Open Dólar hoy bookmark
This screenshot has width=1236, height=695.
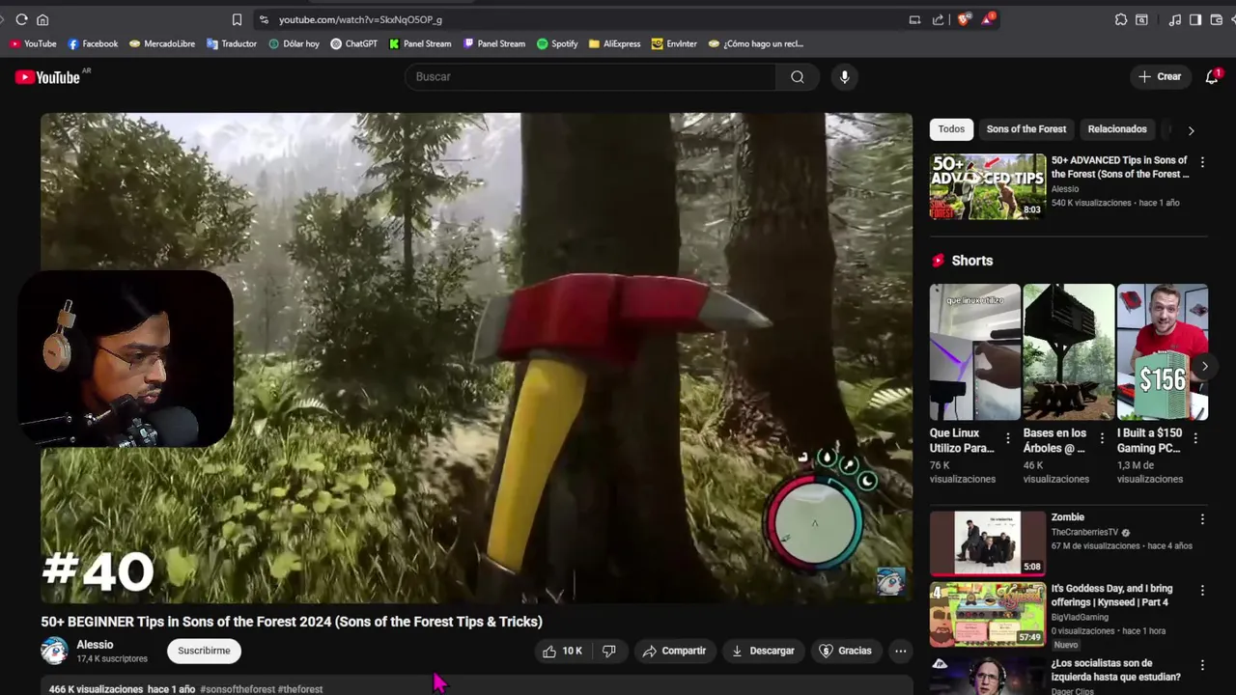[x=294, y=43]
